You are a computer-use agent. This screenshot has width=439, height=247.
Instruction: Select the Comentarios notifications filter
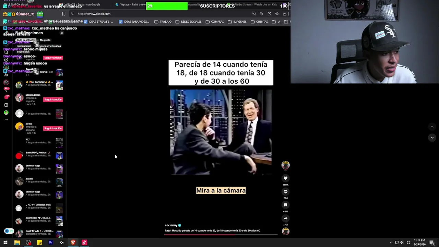point(24,46)
